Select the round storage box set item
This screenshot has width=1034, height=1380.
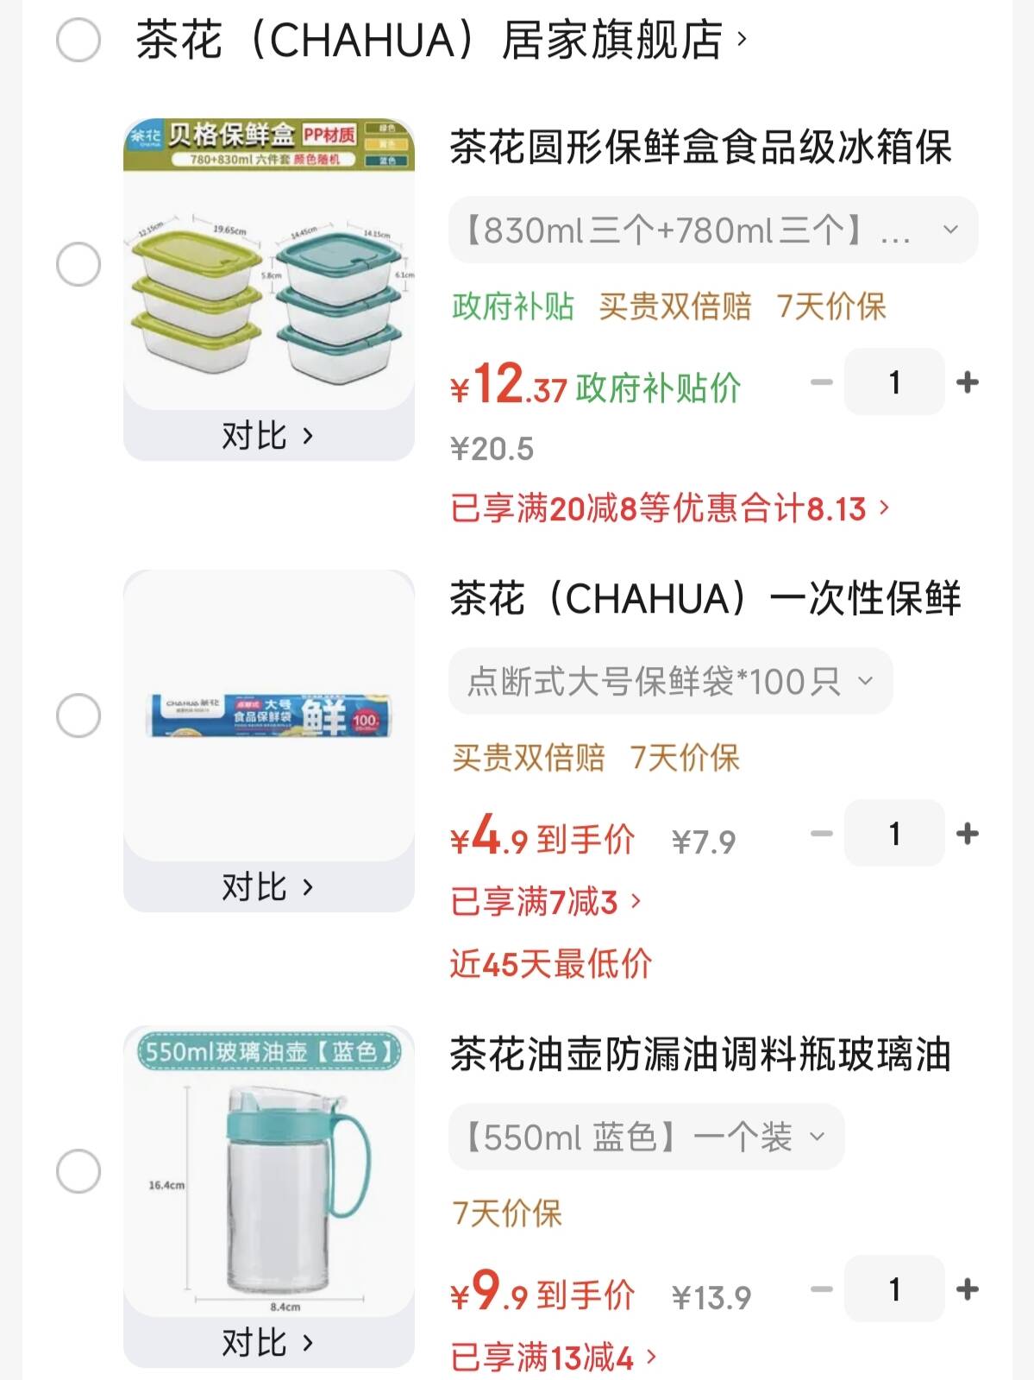tap(78, 264)
